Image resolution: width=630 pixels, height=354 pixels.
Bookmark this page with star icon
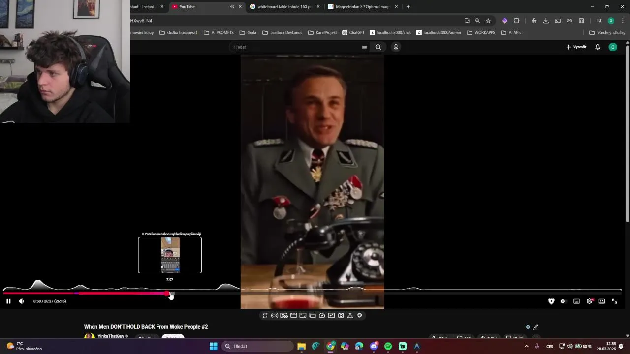tap(488, 21)
